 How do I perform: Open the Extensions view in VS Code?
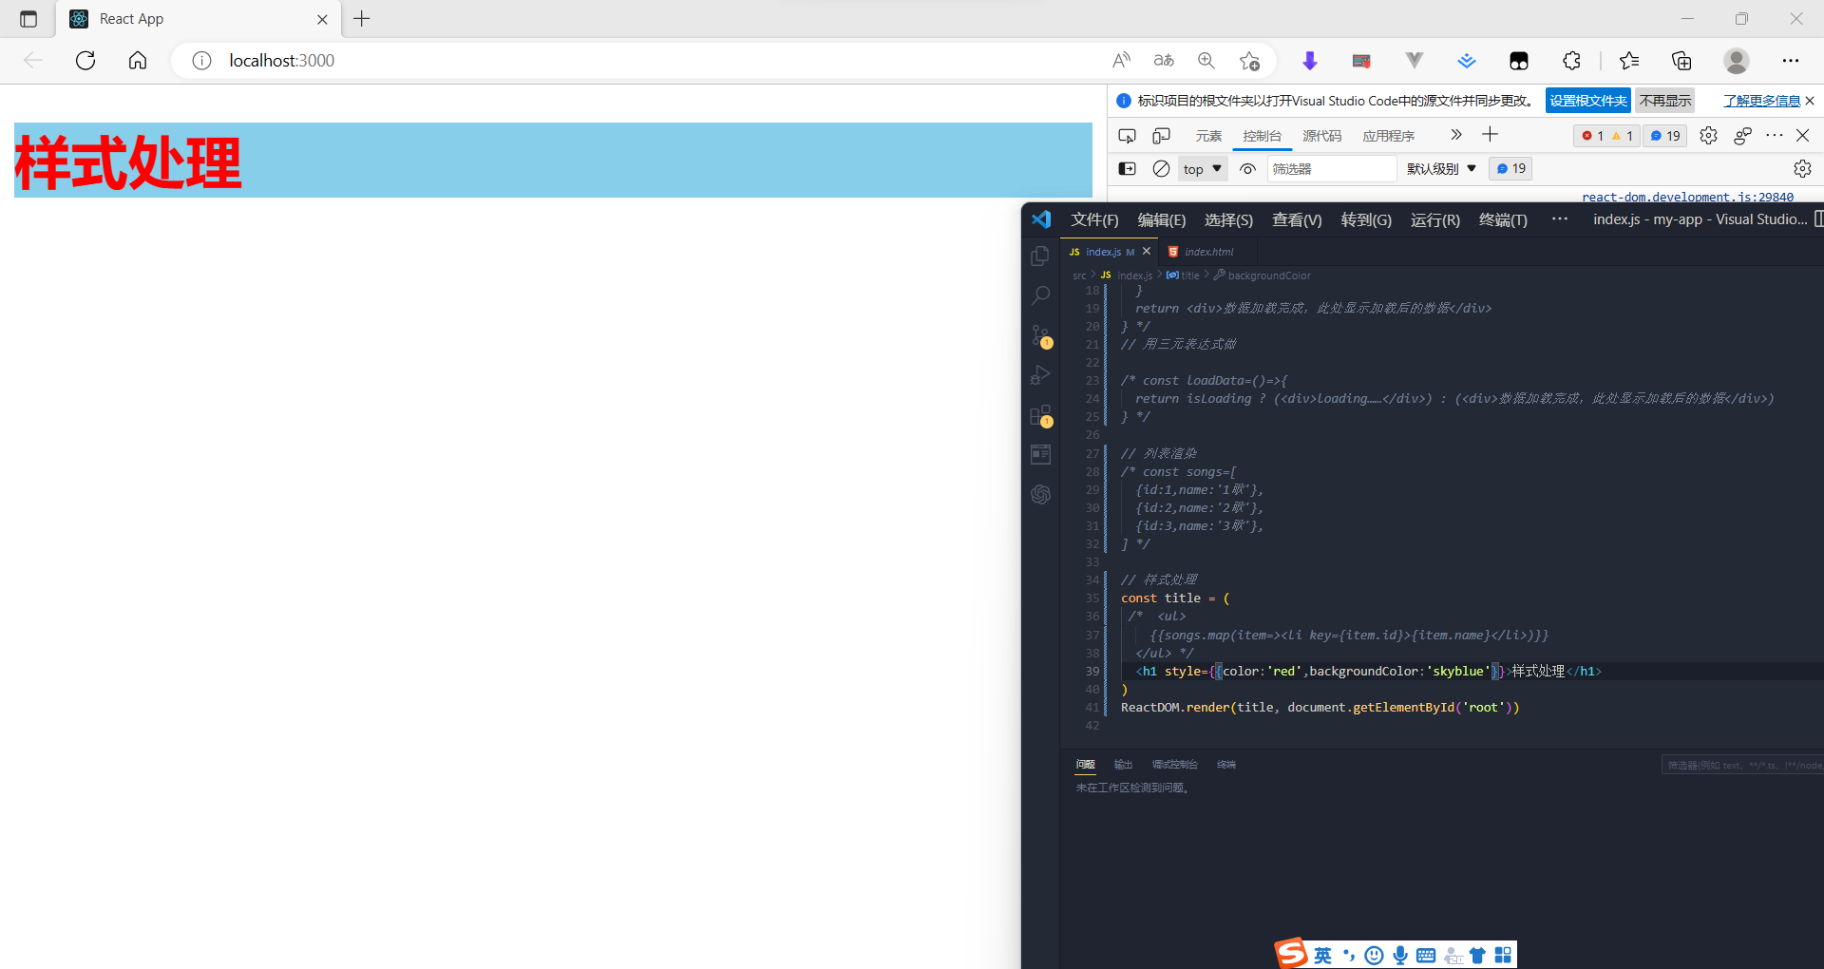tap(1041, 415)
